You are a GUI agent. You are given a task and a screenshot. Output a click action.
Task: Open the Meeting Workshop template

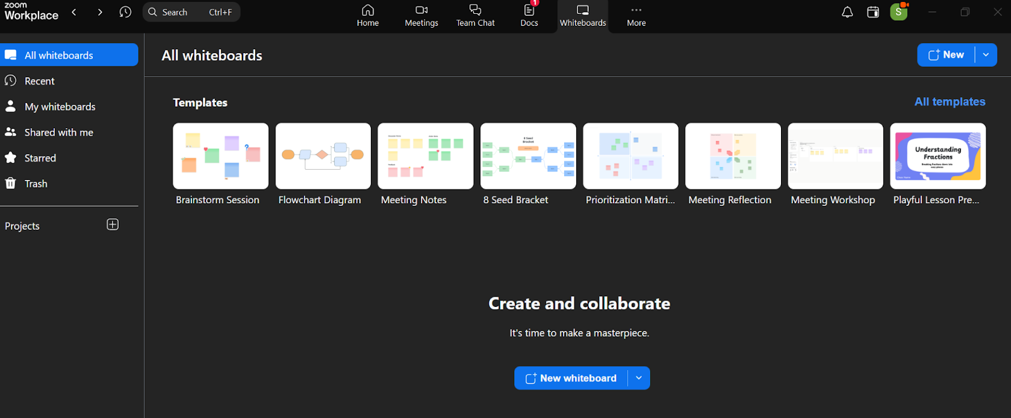[835, 164]
